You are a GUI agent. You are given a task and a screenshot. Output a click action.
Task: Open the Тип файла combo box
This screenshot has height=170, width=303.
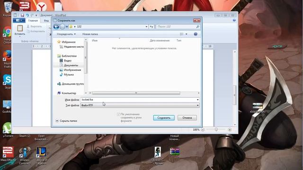(x=140, y=105)
